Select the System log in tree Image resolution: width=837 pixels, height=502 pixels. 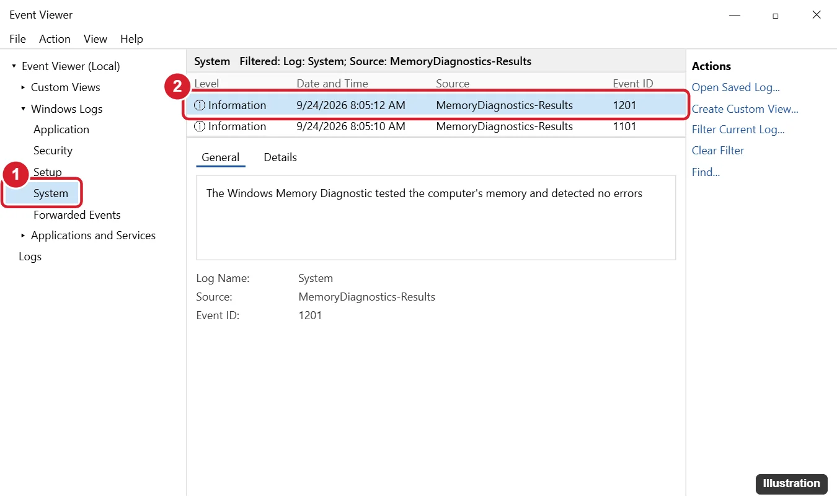tap(51, 193)
